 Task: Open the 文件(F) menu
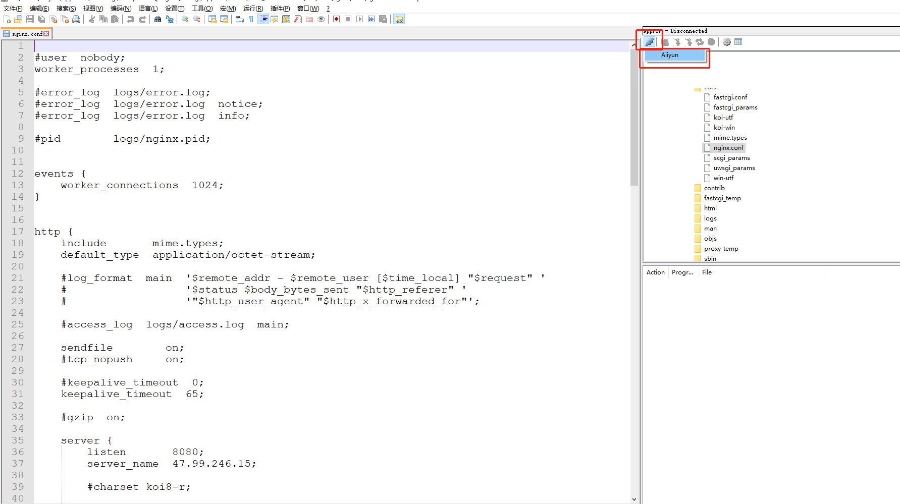click(13, 8)
